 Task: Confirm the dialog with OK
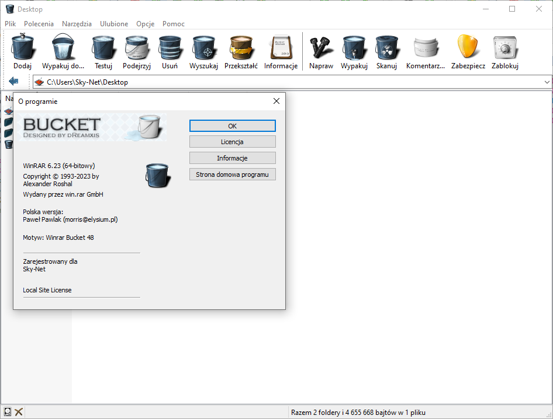click(233, 126)
